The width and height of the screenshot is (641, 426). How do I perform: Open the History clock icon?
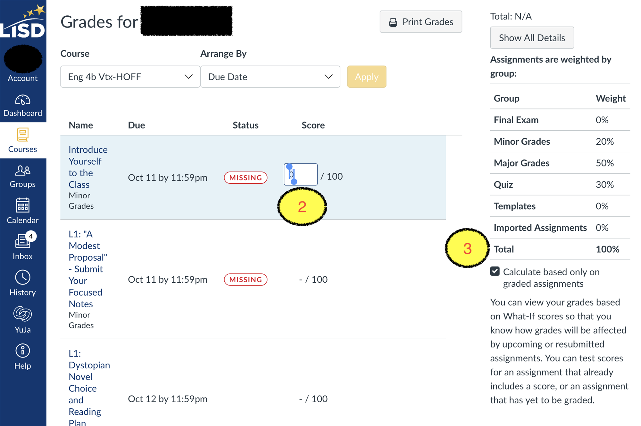point(22,277)
